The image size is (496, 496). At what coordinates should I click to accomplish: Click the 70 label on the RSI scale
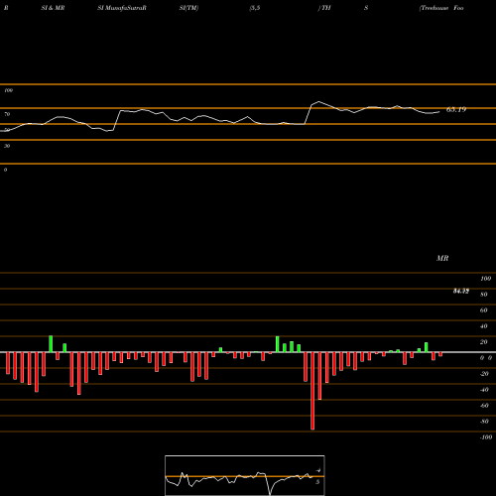(x=7, y=114)
